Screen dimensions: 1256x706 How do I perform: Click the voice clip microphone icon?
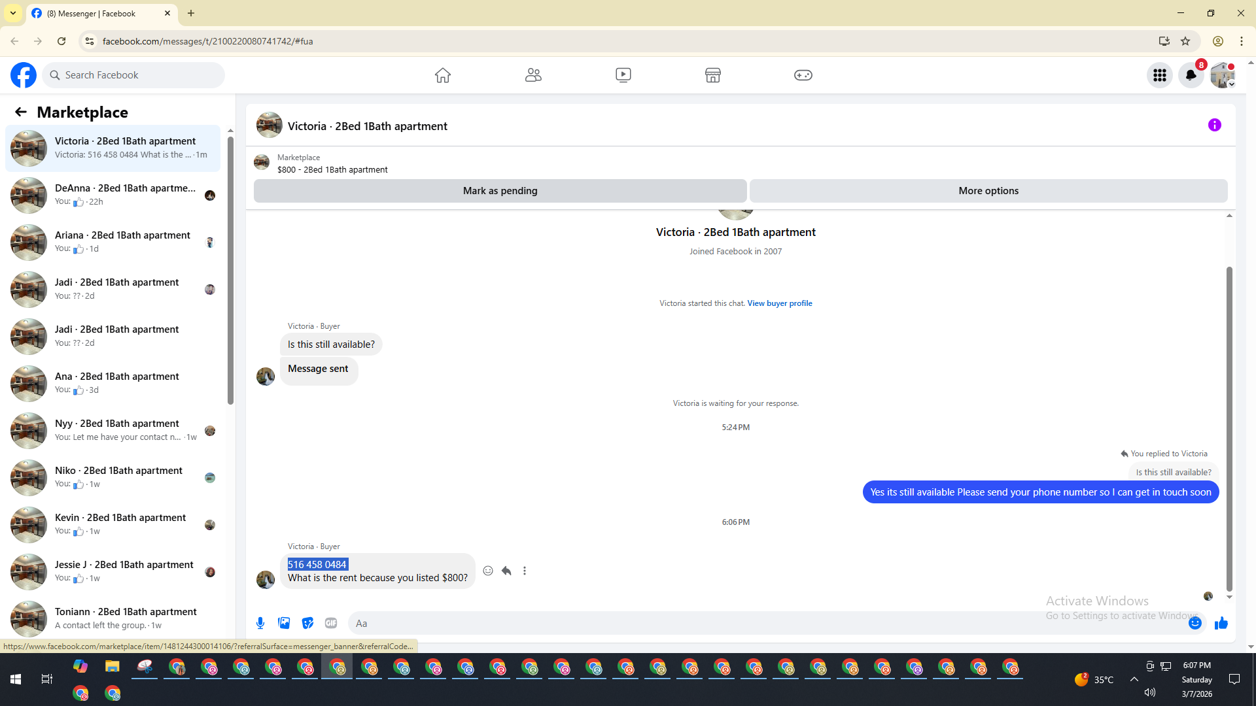260,624
